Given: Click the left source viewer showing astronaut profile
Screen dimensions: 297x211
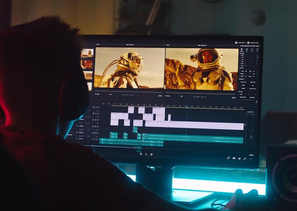Looking at the screenshot, I should click(130, 68).
